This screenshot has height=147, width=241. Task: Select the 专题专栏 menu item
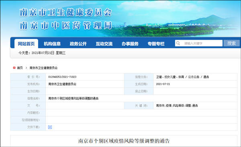(x=156, y=44)
